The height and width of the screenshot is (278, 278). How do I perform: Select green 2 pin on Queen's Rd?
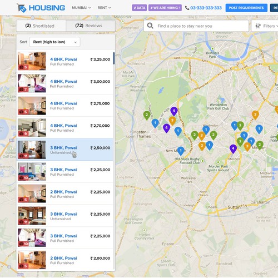tap(147, 115)
